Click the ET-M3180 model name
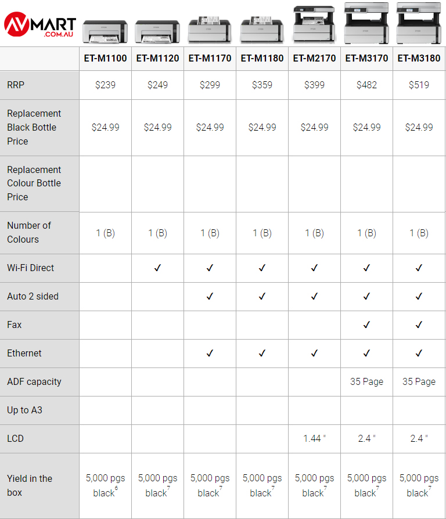The width and height of the screenshot is (446, 519). tap(419, 58)
